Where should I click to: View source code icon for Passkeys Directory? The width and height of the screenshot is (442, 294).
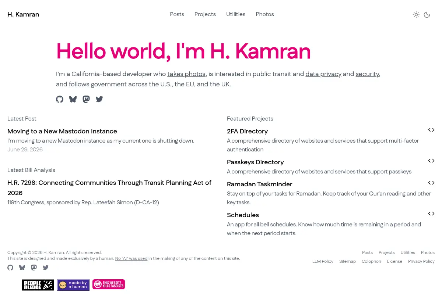(431, 161)
